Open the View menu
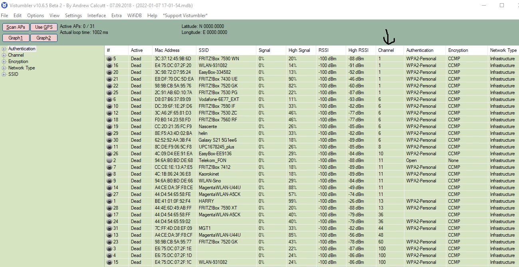This screenshot has width=519, height=267. point(54,16)
